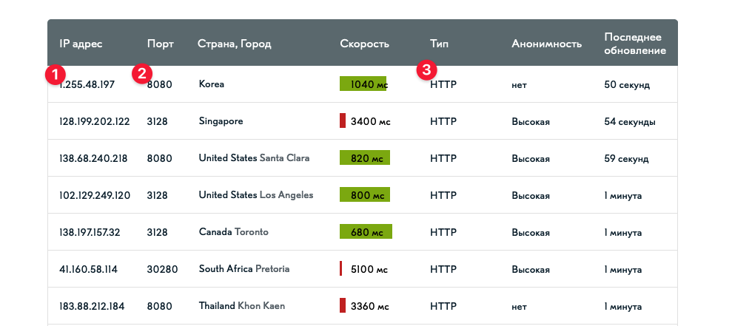The height and width of the screenshot is (326, 732).
Task: Click the thin red 5100 мс indicator
Action: (x=340, y=268)
